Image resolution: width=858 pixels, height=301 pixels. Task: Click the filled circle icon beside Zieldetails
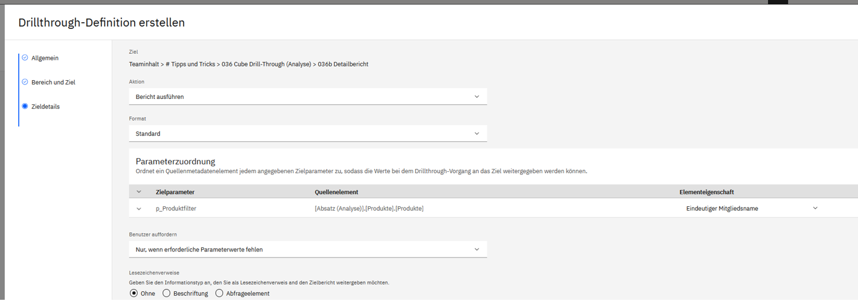(25, 107)
